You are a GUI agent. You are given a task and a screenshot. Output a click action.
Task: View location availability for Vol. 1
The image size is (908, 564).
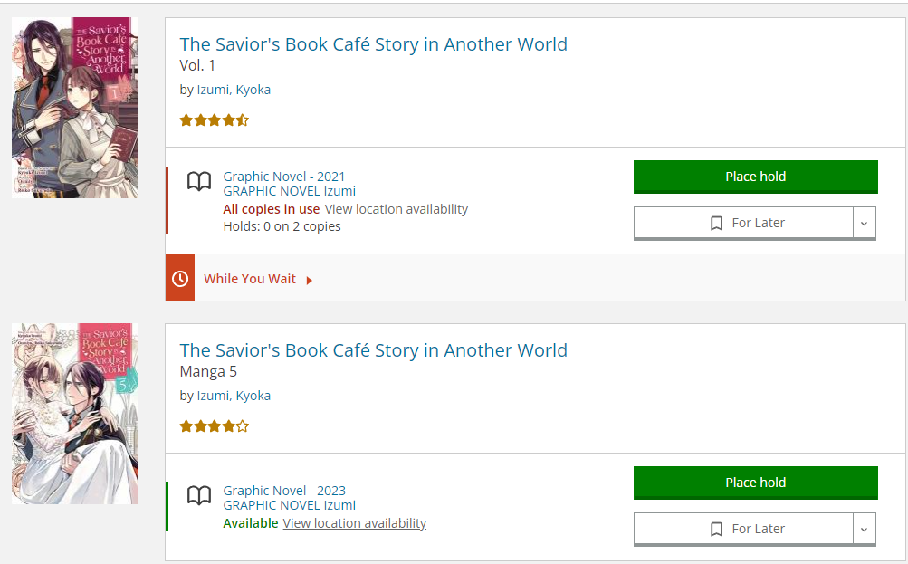[396, 209]
